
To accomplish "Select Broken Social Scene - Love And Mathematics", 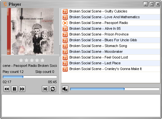I will pos(111,17).
